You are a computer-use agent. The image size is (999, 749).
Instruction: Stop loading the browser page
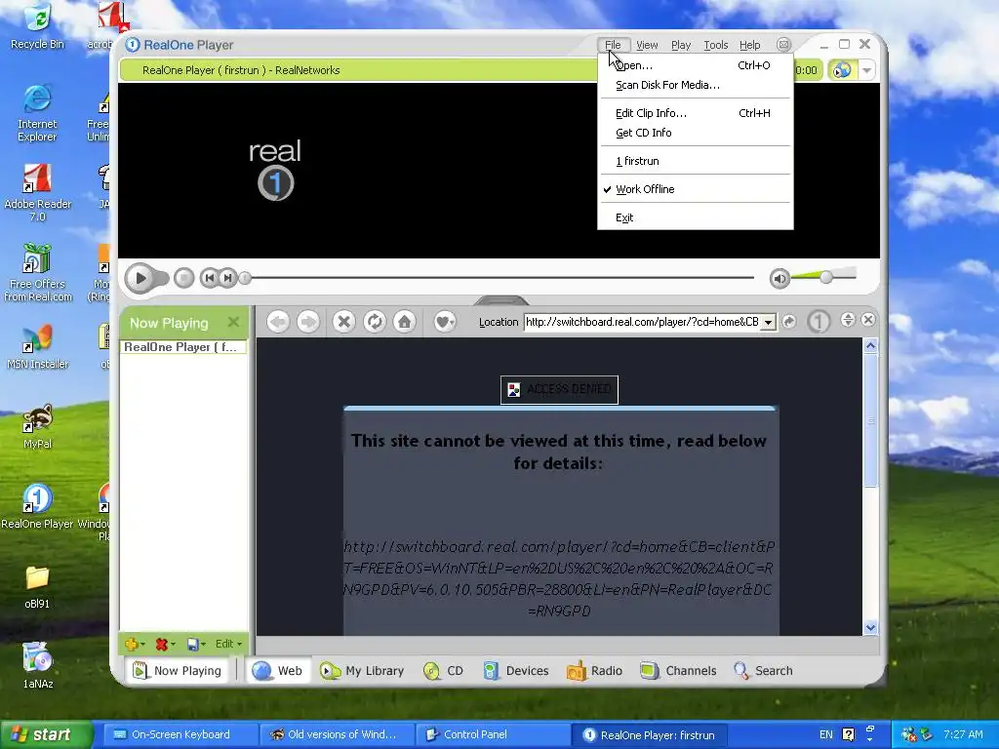click(x=344, y=322)
